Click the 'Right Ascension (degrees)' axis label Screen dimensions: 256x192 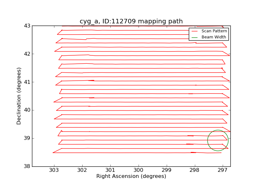click(x=131, y=176)
